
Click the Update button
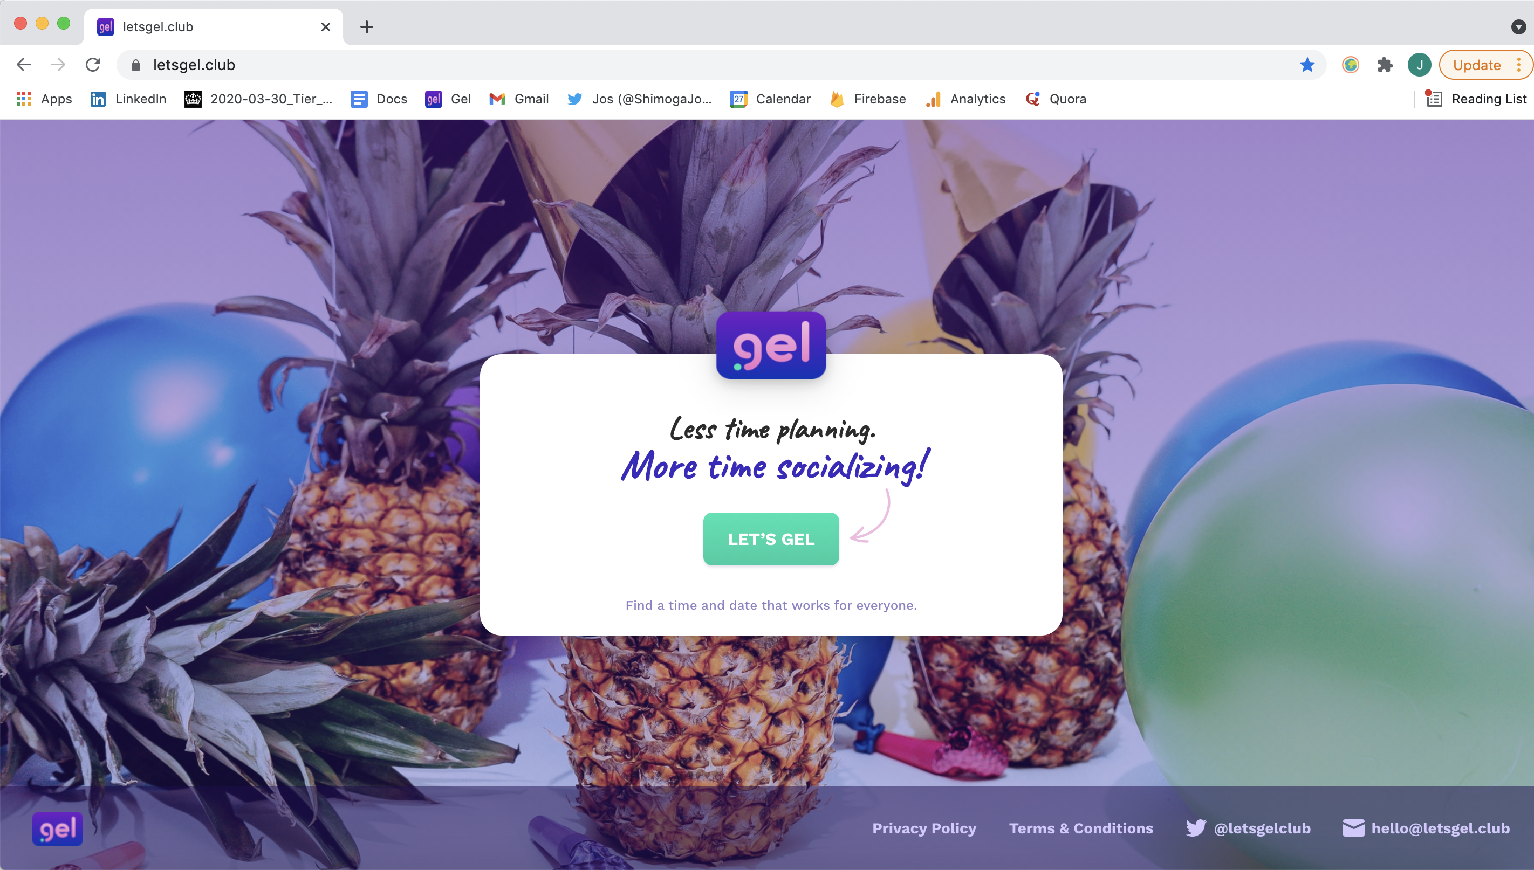tap(1477, 65)
